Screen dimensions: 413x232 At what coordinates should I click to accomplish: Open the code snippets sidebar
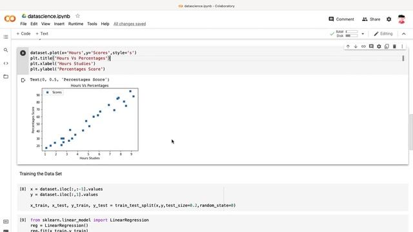click(x=6, y=63)
